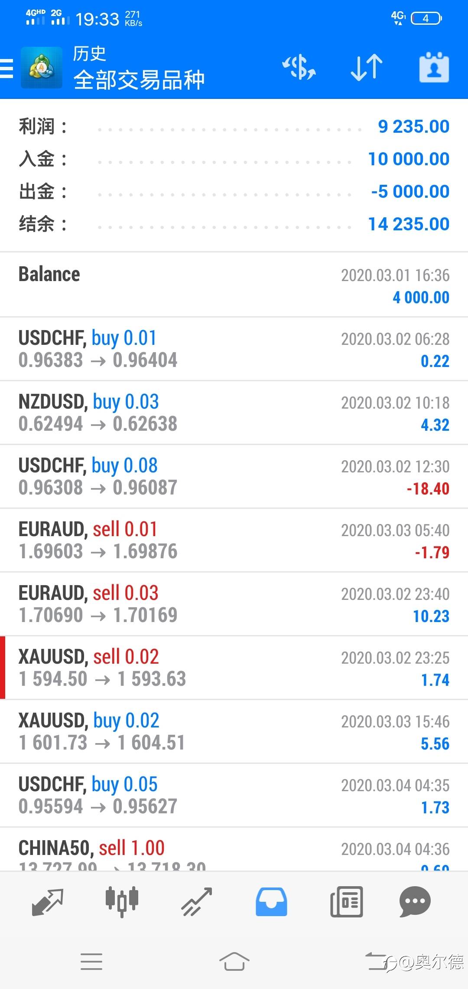The height and width of the screenshot is (989, 468).
Task: Open the NZDUSD buy 0.03 trade
Action: tap(234, 413)
